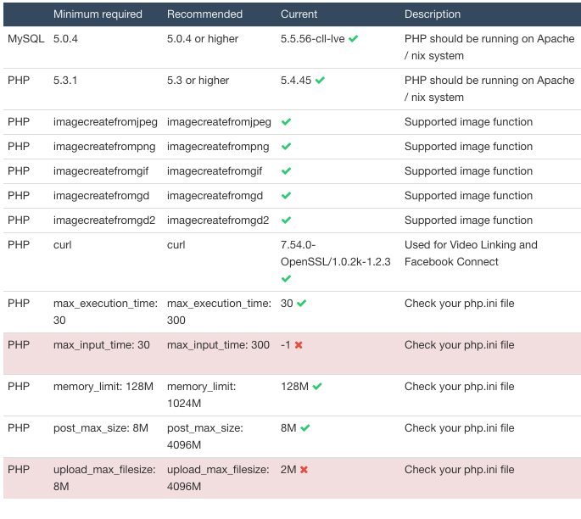Image resolution: width=581 pixels, height=519 pixels.
Task: Click the red X next to upload_max_filesize 2M
Action: [x=304, y=469]
